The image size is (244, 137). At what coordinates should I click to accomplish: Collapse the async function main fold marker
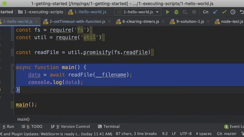pos(14,67)
